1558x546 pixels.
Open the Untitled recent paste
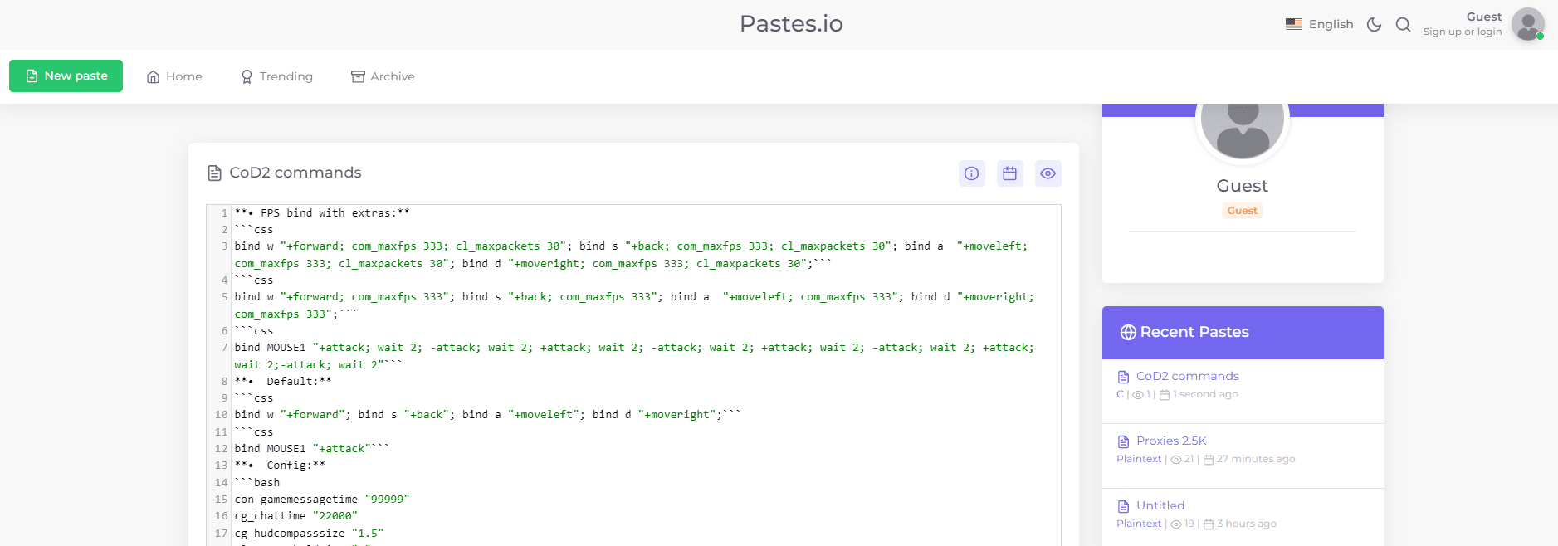click(x=1160, y=505)
